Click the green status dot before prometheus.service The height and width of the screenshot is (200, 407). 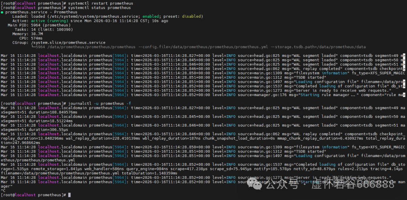coord(2,12)
